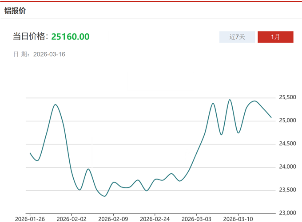The height and width of the screenshot is (222, 302).
Task: Click the 2026-03-03 x-axis label
Action: [x=196, y=219]
